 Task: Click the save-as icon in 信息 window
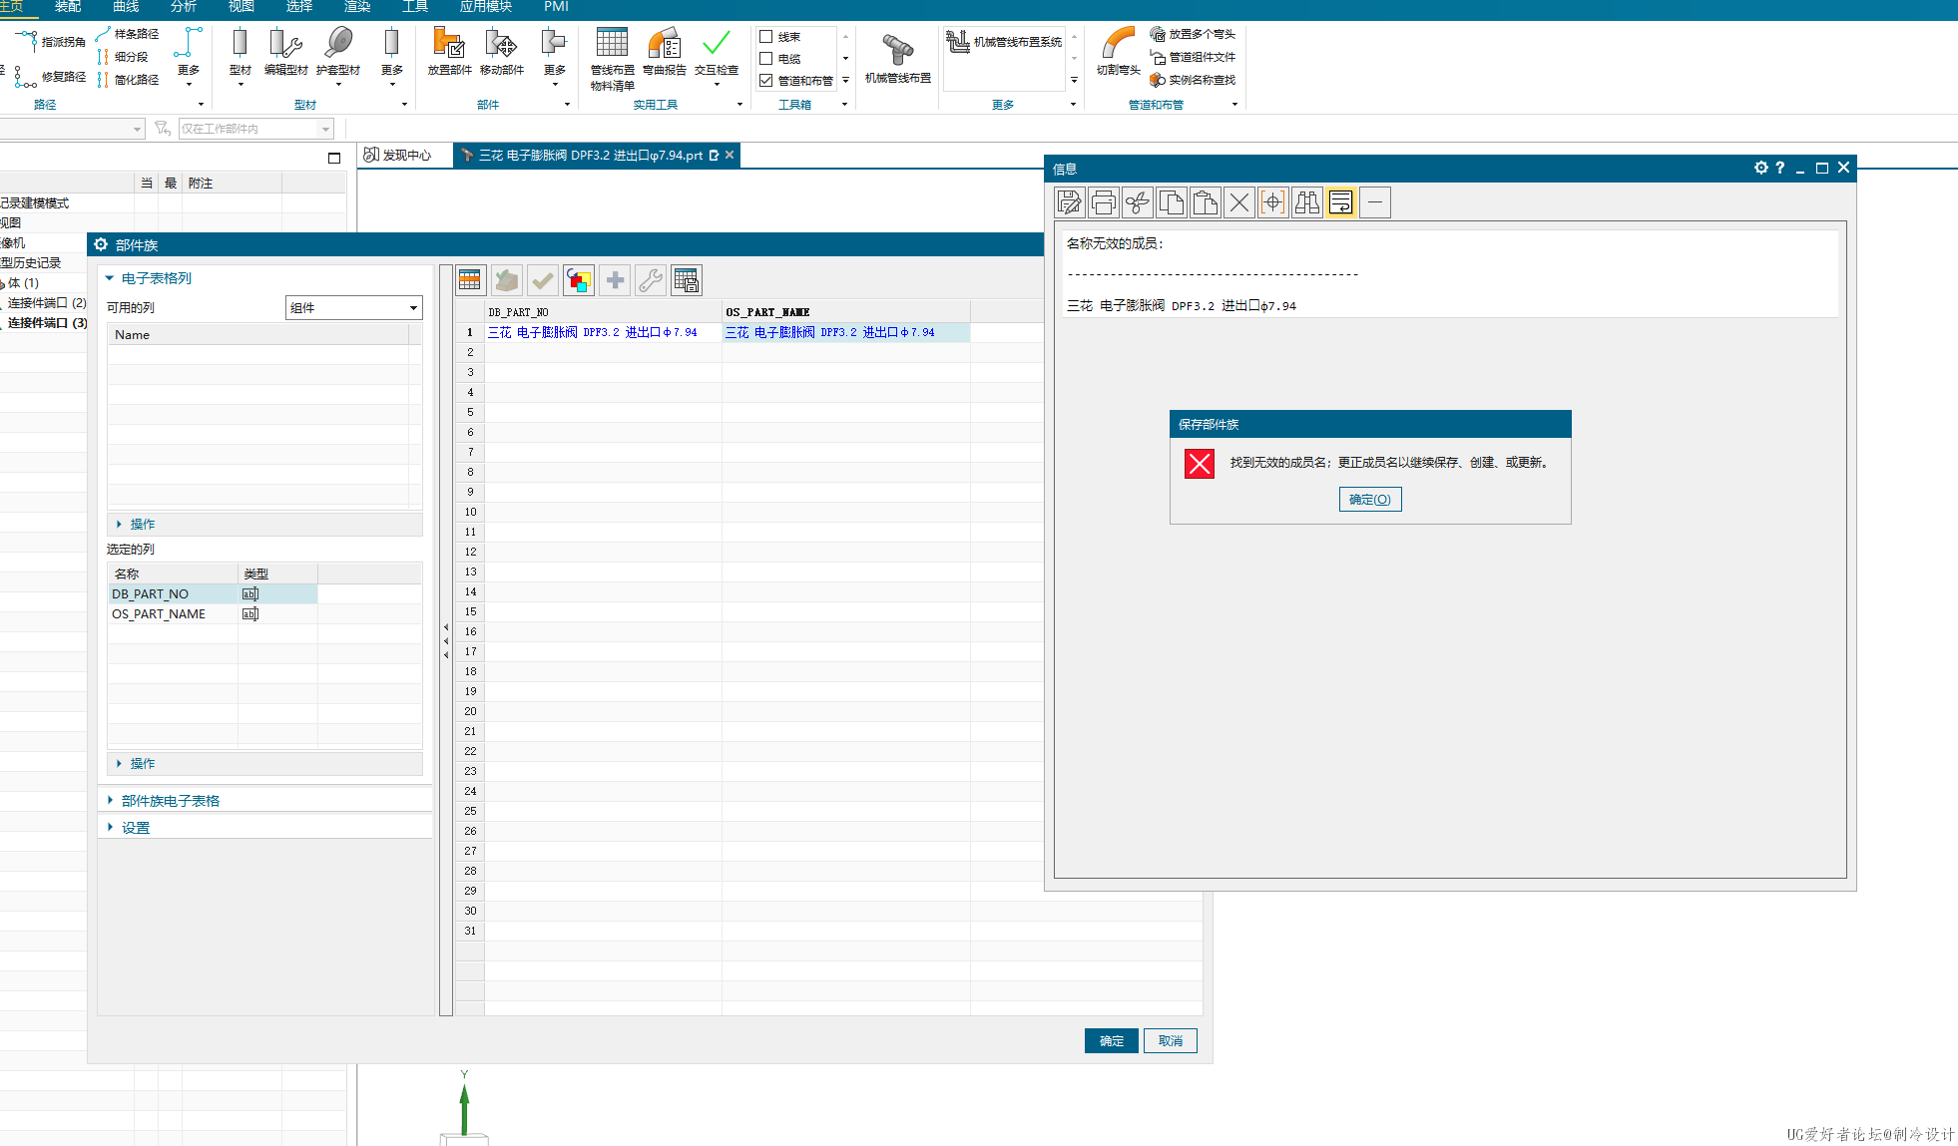1070,202
